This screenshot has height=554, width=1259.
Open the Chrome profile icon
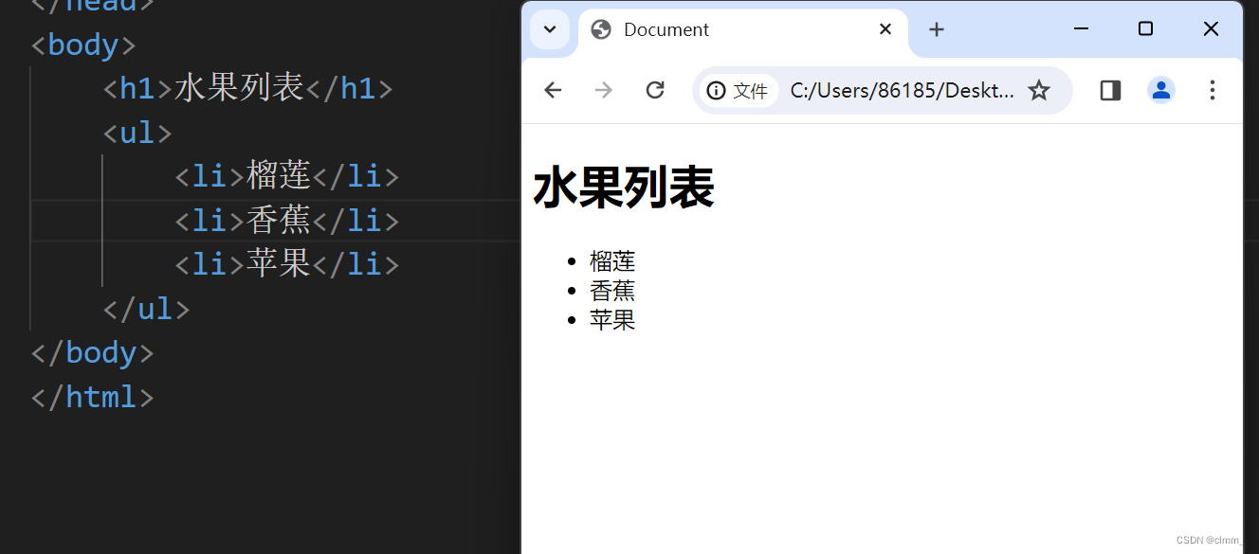click(x=1160, y=90)
